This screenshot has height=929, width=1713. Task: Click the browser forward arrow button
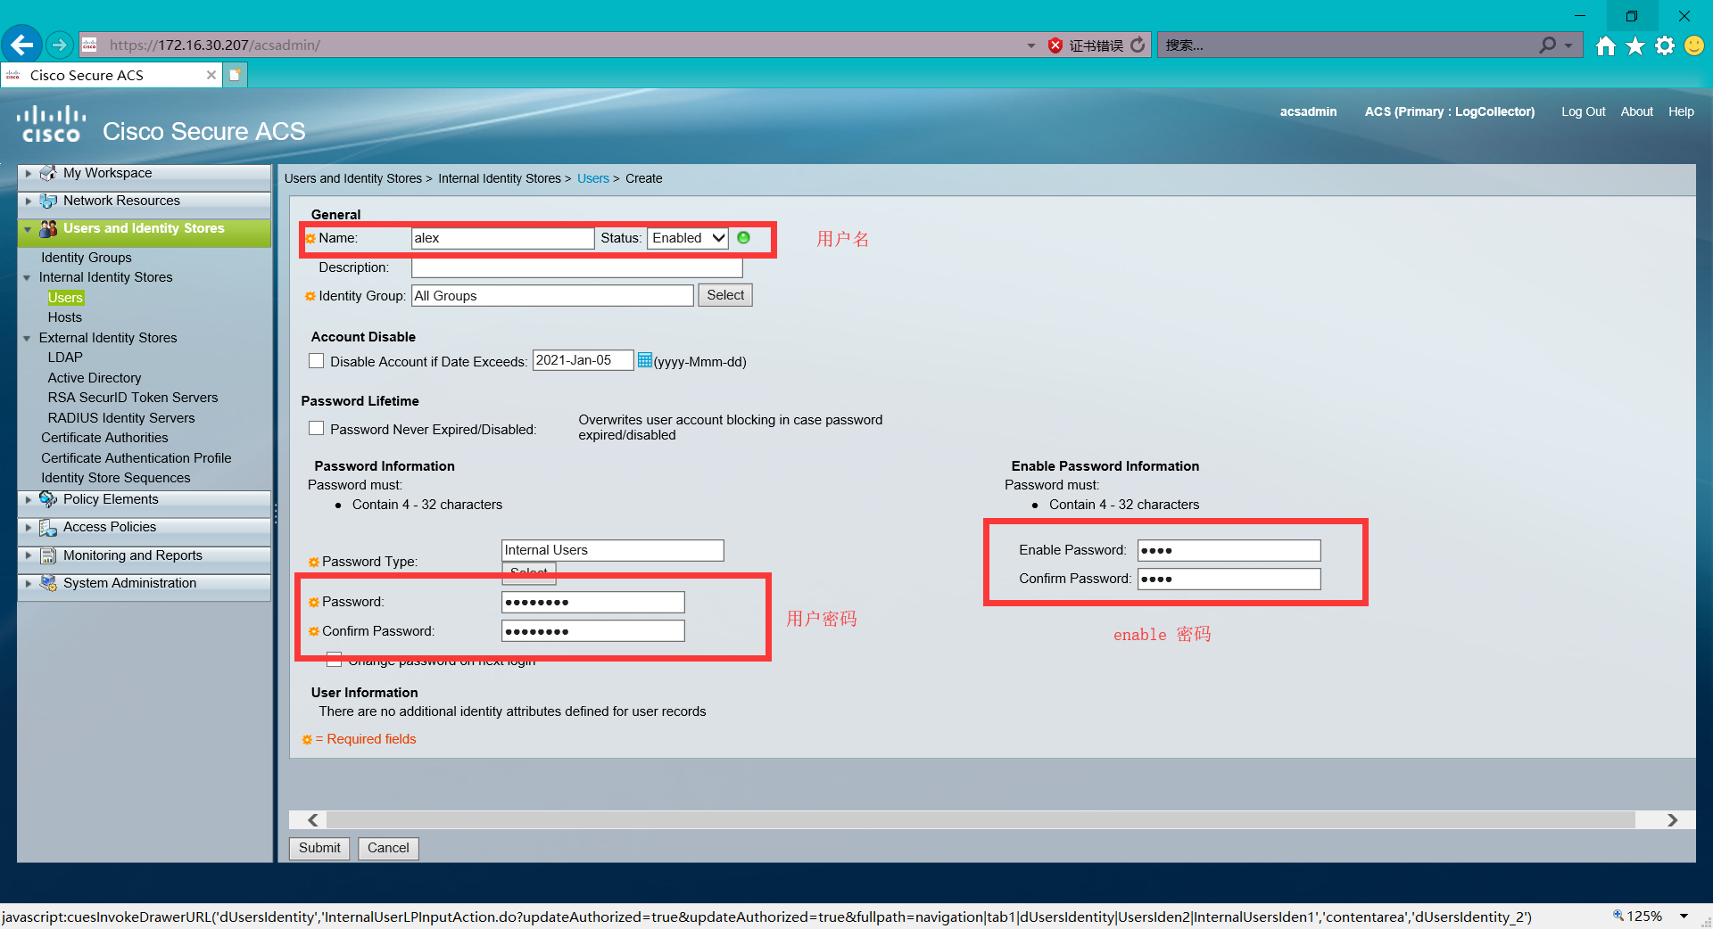[59, 45]
